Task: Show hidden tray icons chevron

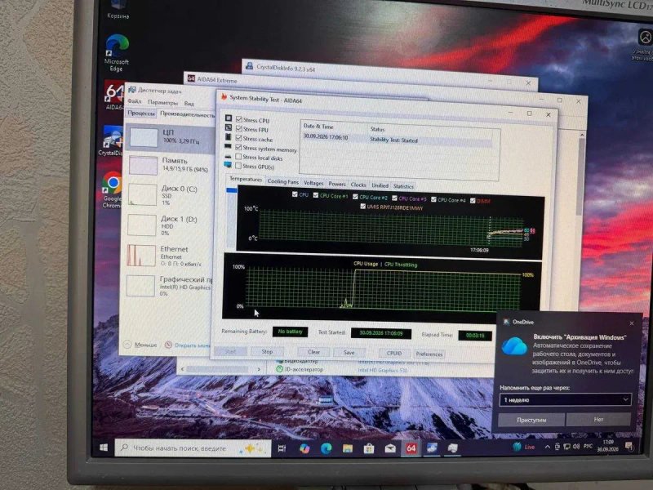Action: click(547, 447)
